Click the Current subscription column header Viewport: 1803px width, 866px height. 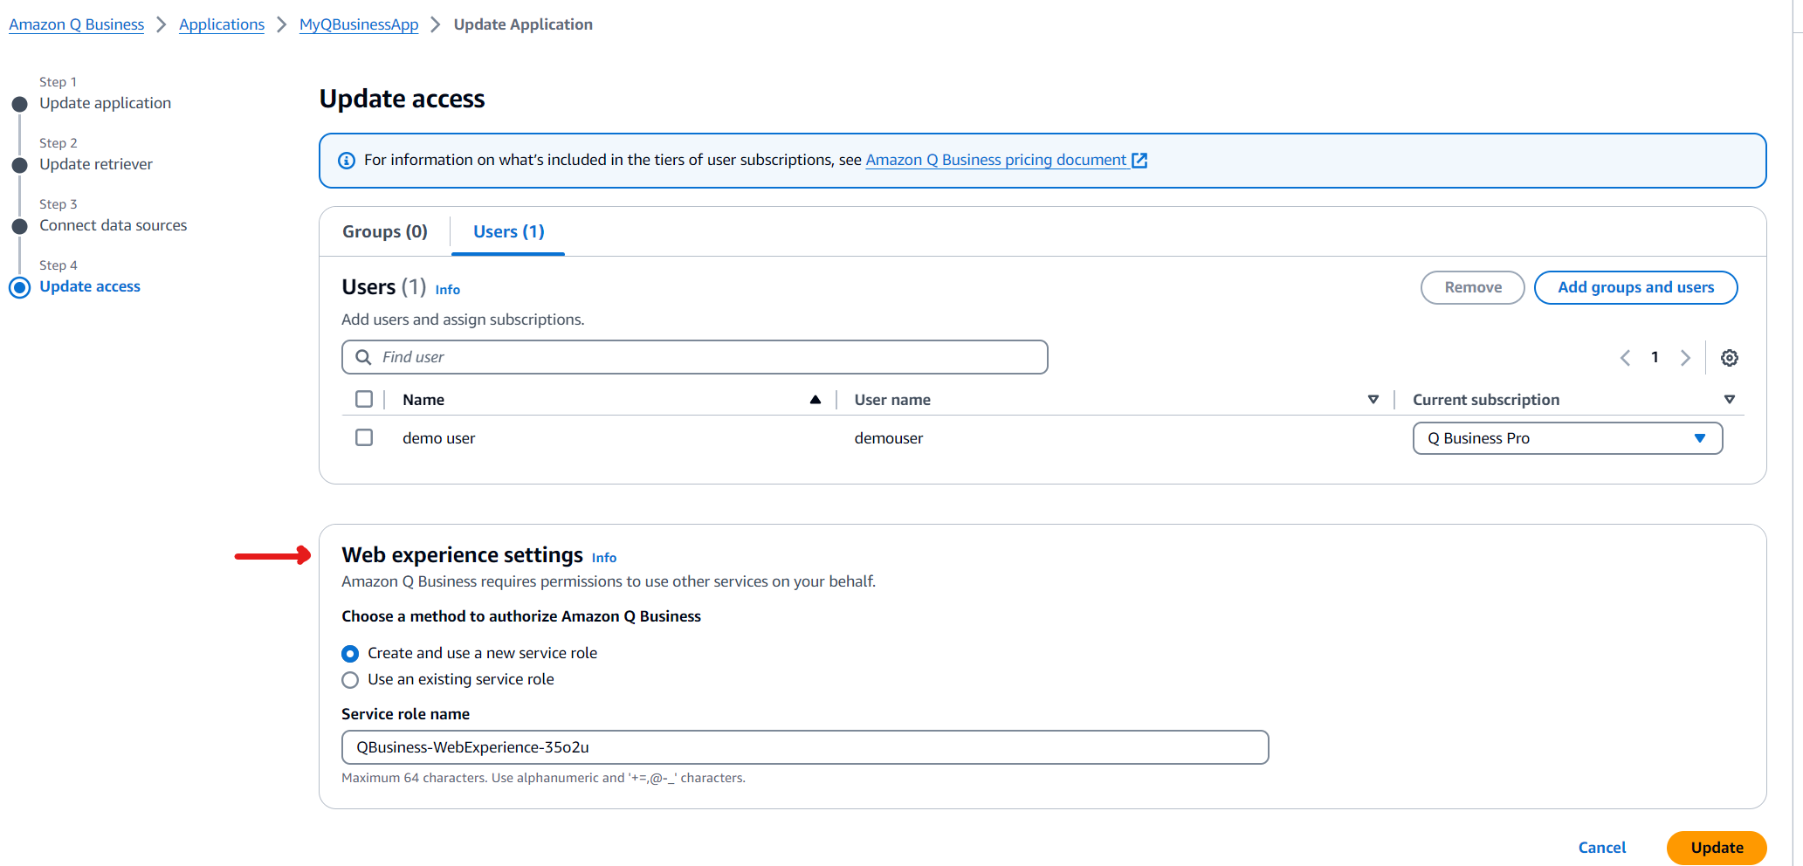(1486, 400)
